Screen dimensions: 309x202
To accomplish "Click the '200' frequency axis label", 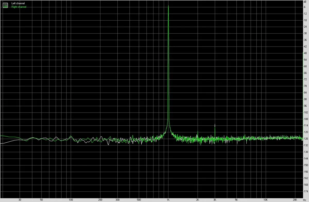I will 100,200.
